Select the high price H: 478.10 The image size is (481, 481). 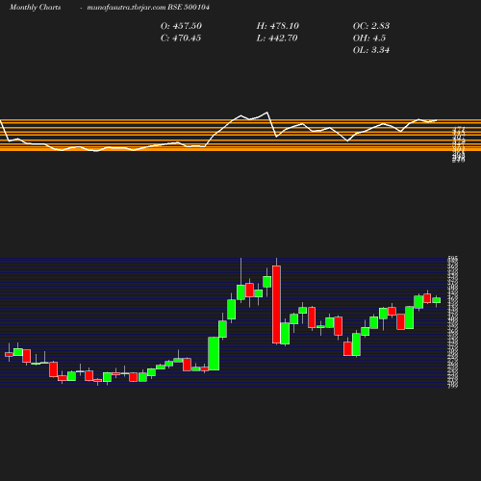[x=278, y=26]
